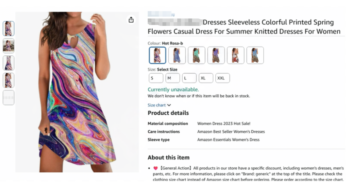
Task: Click the large main product image
Action: click(x=77, y=92)
